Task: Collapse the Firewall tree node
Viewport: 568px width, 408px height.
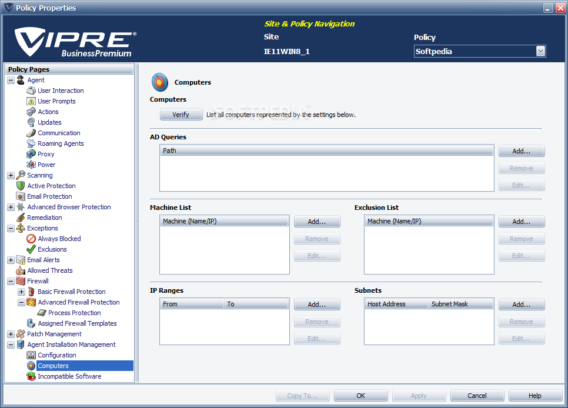Action: tap(11, 281)
